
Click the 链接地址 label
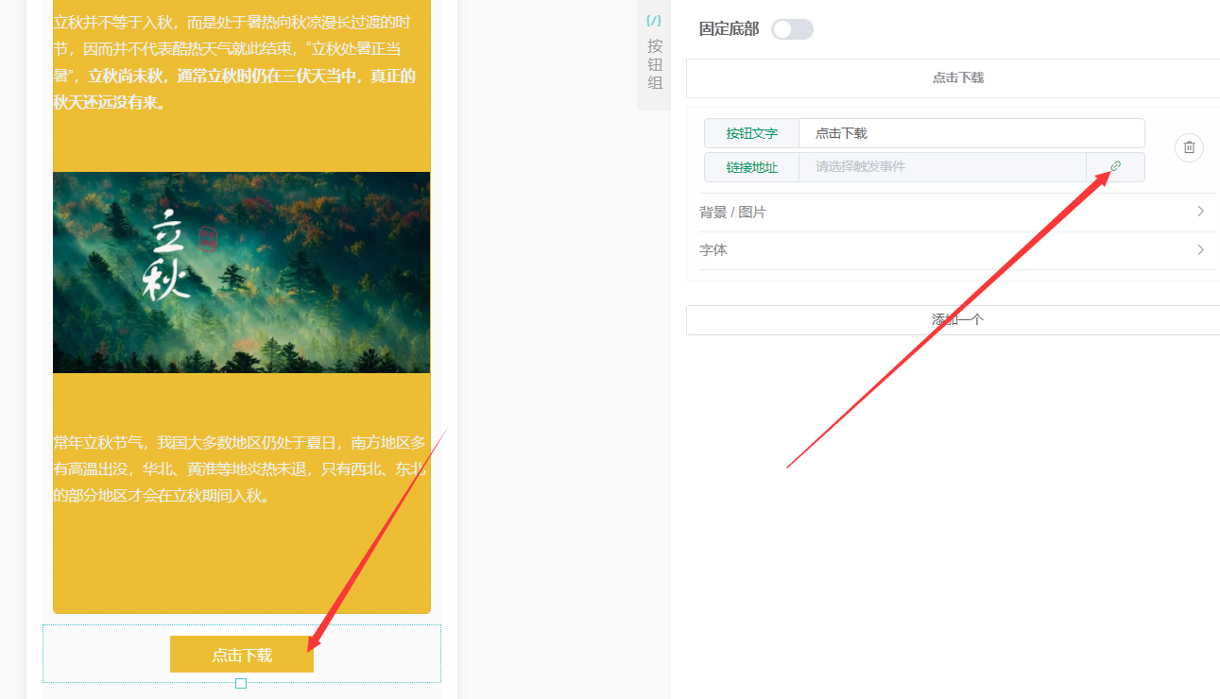[x=752, y=167]
